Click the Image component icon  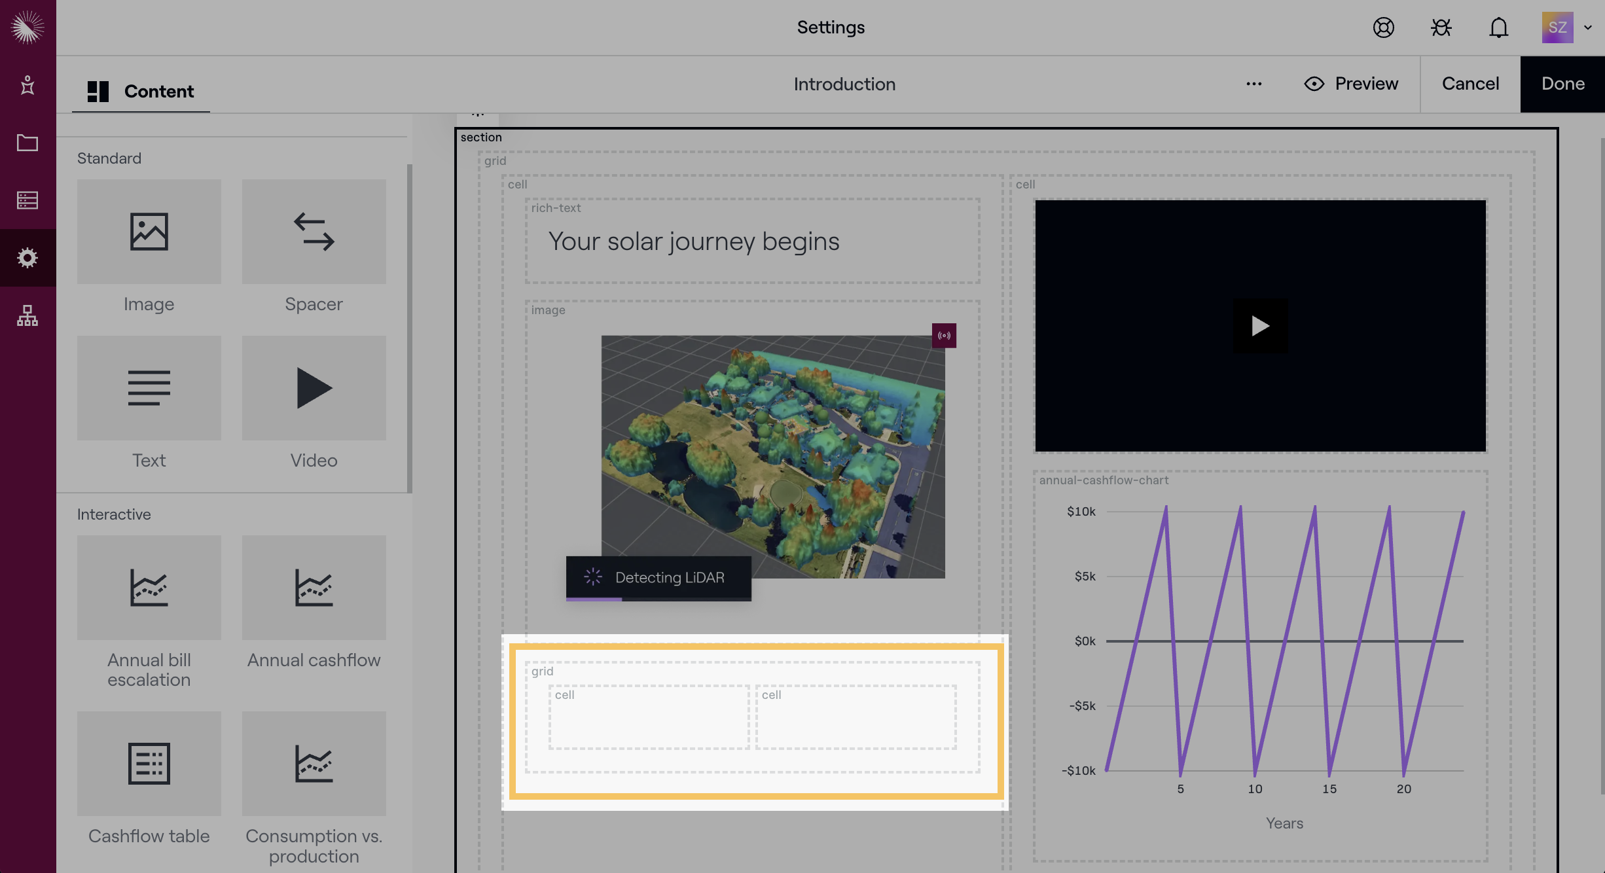[149, 232]
